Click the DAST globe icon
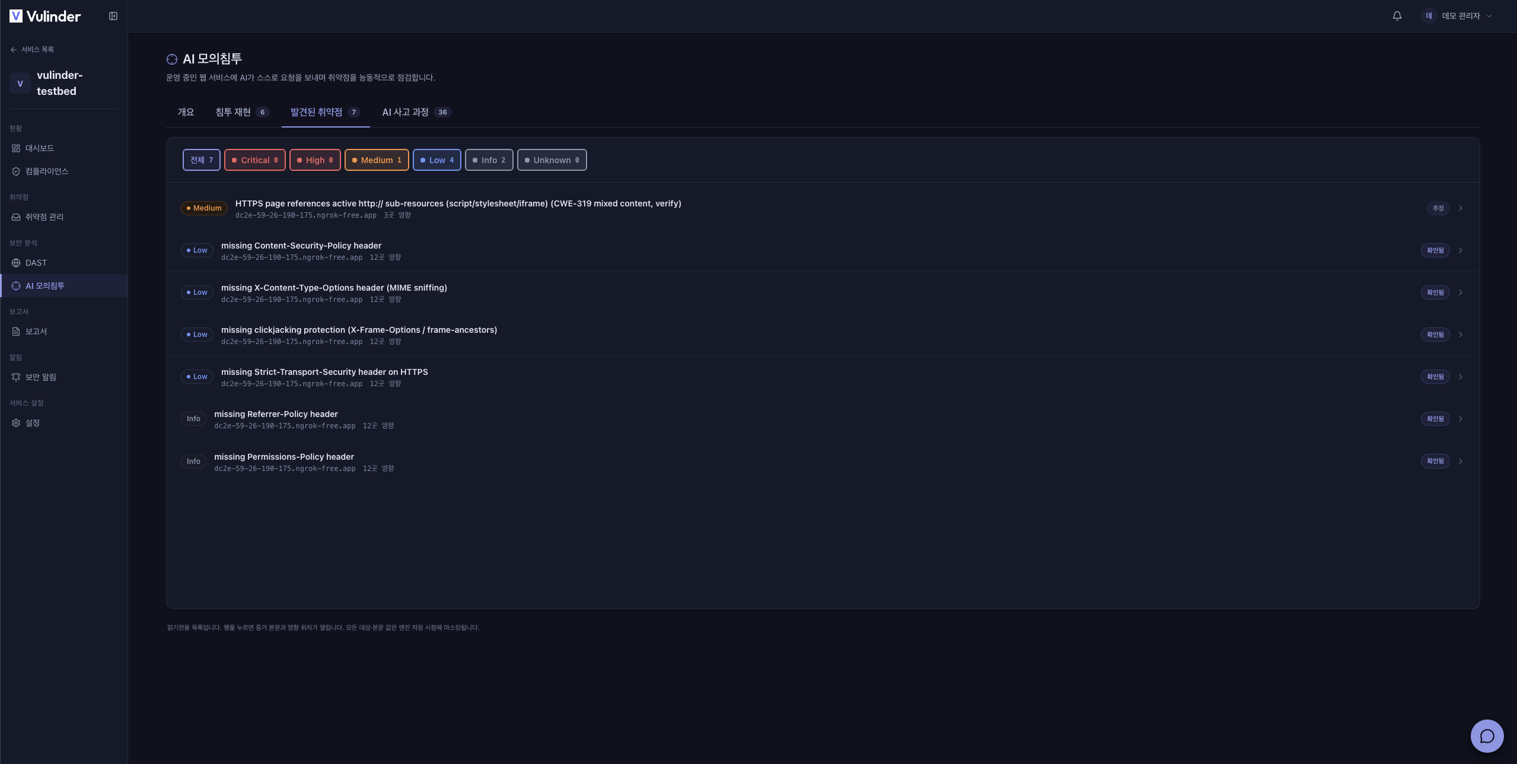This screenshot has width=1517, height=764. (x=16, y=263)
